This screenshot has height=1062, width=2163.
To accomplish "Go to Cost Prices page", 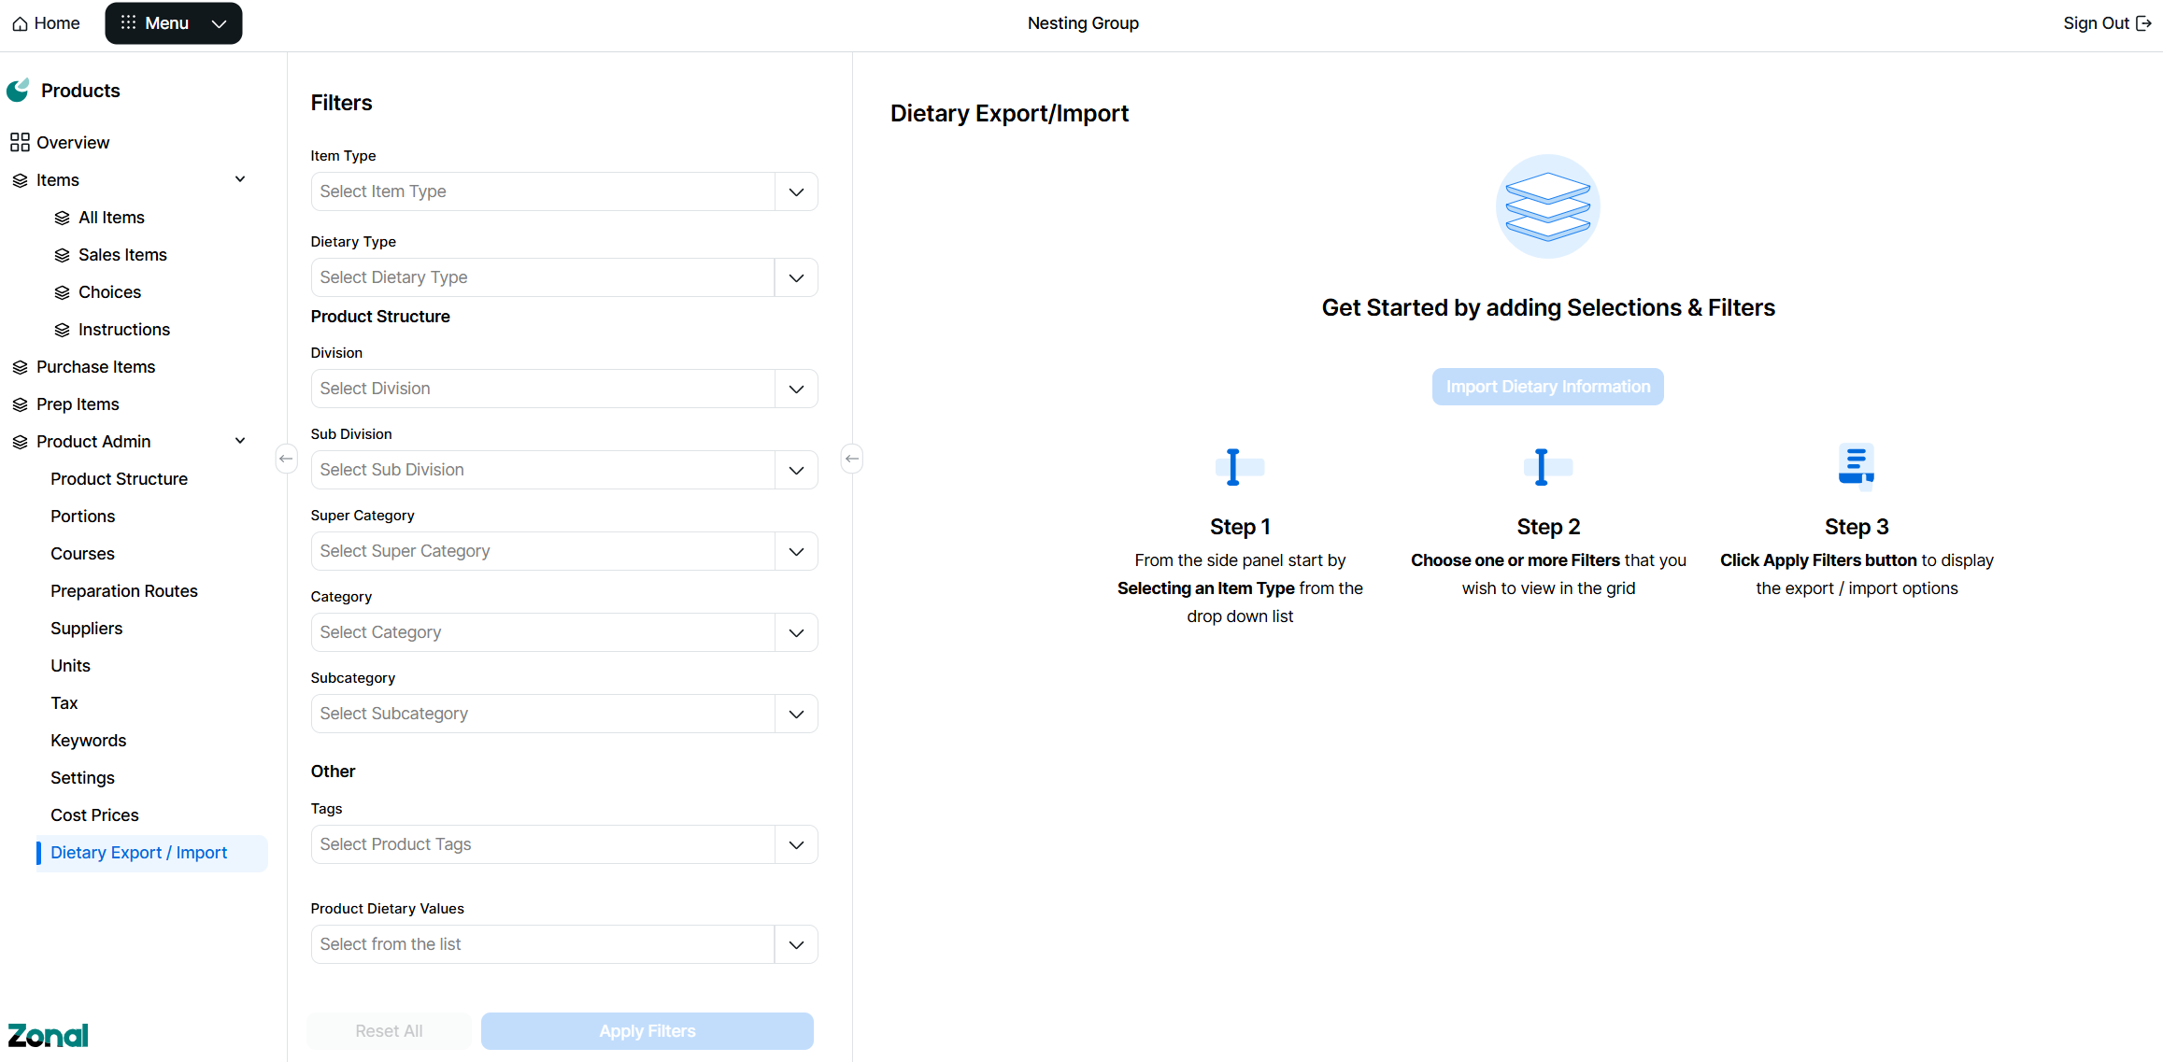I will 94,815.
